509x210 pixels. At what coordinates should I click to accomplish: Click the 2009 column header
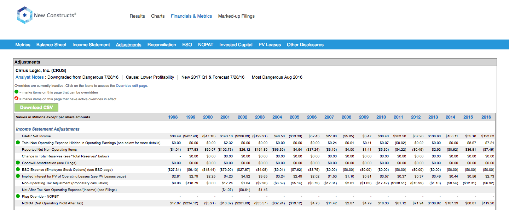tap(364, 117)
